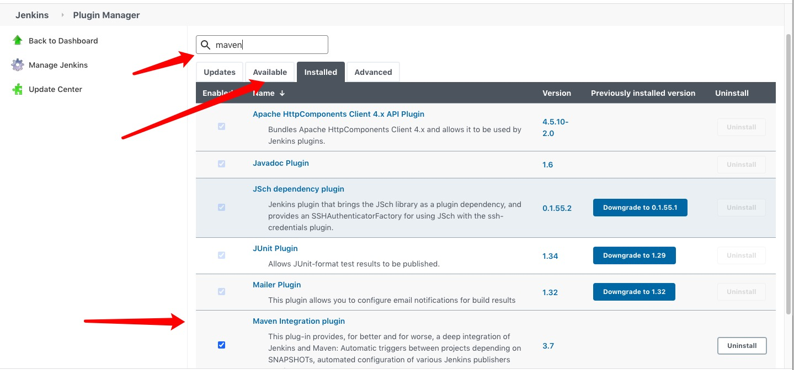Toggle the JUnit Plugin enabled checkbox
The image size is (794, 370).
click(221, 255)
